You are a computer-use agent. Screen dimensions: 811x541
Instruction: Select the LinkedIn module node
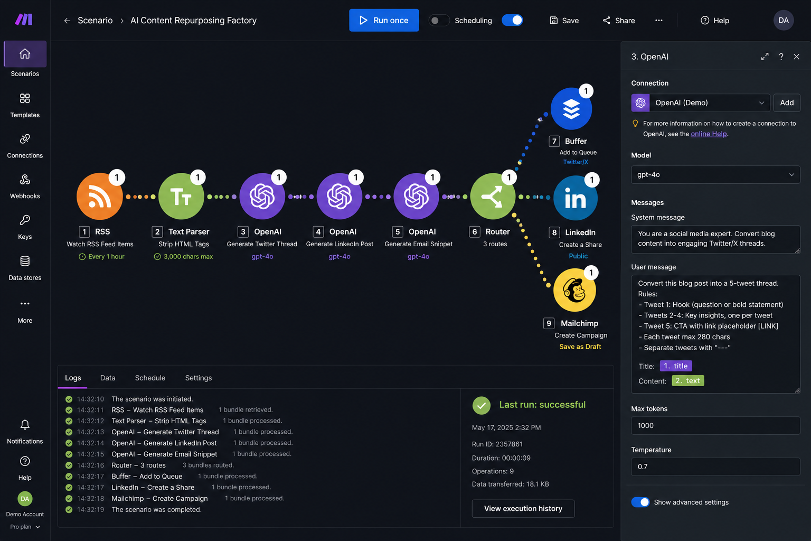tap(576, 198)
